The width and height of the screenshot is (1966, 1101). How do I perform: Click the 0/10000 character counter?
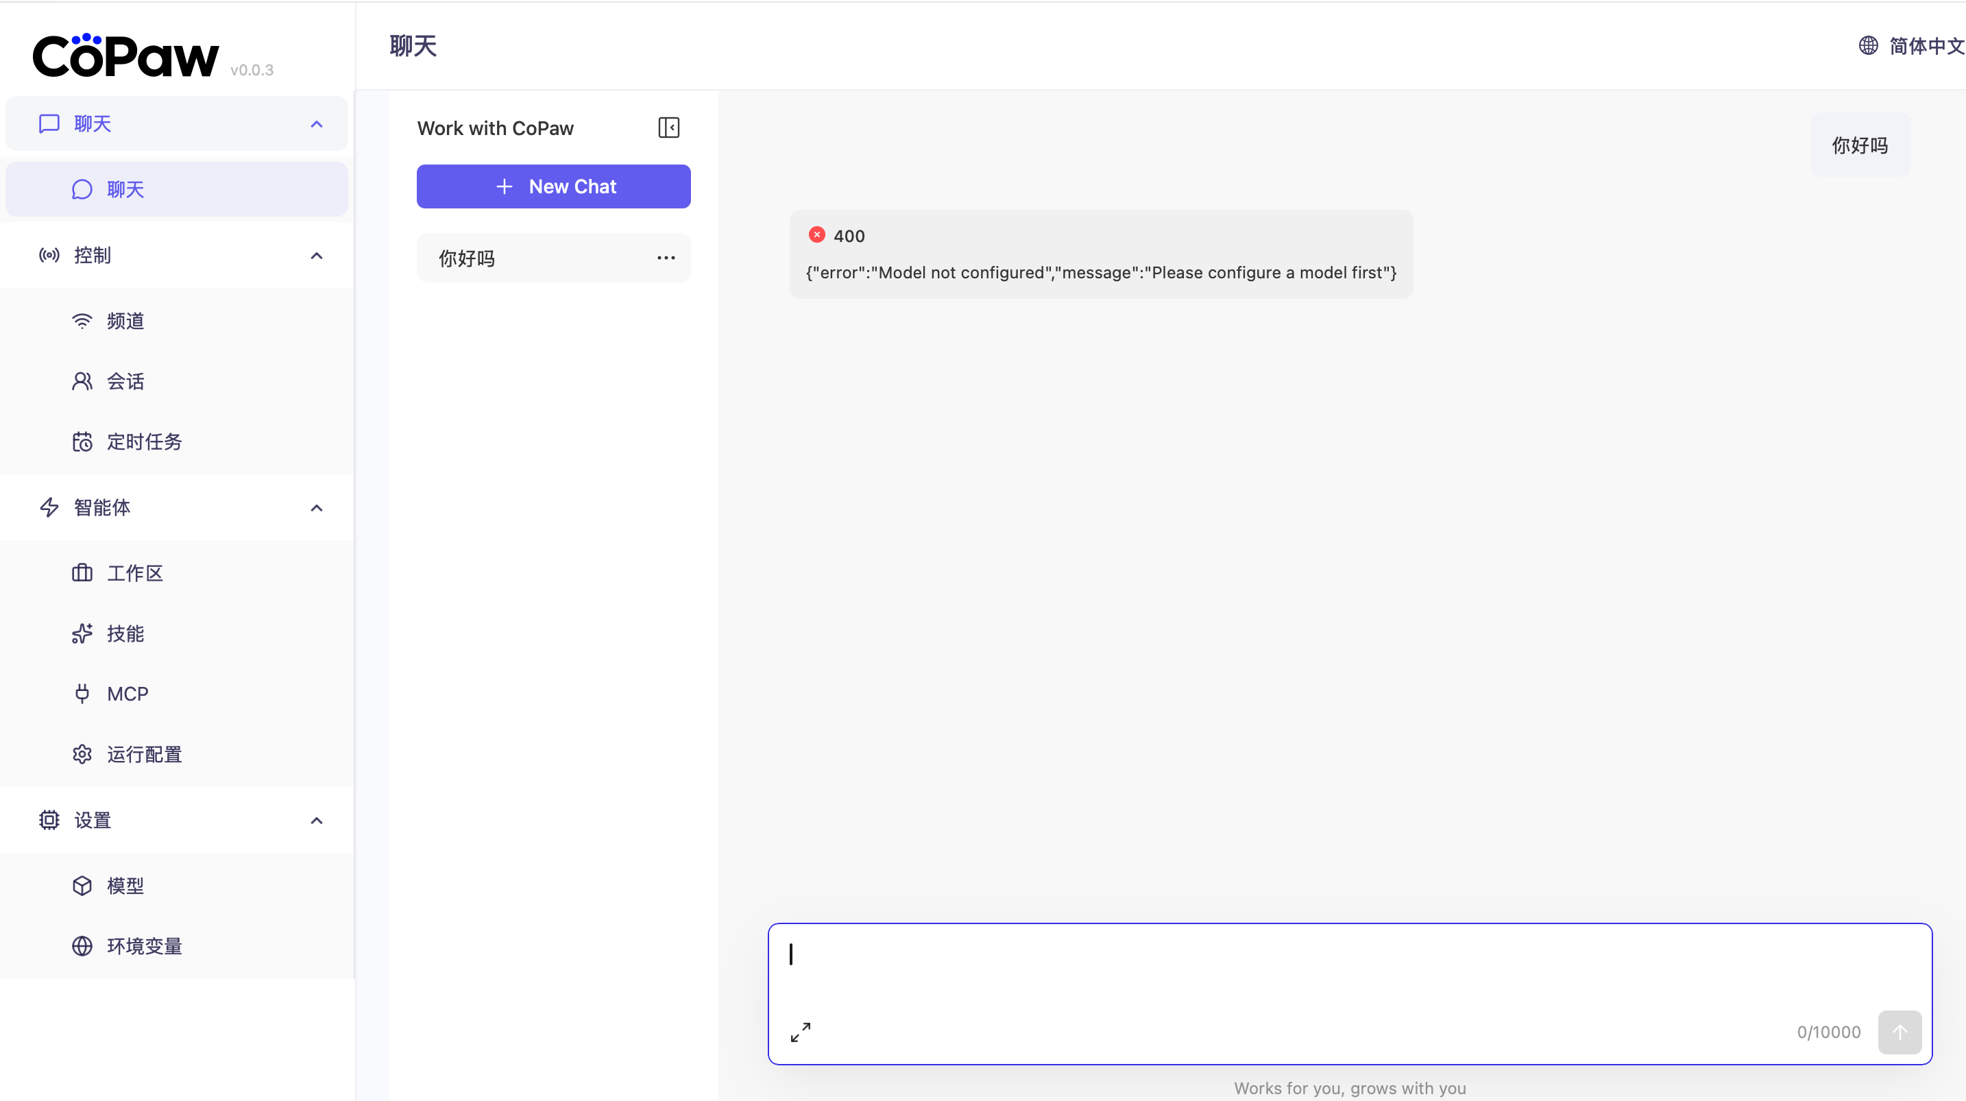tap(1829, 1032)
